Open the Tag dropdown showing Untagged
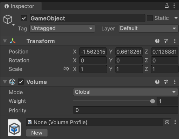 pyautogui.click(x=62, y=28)
